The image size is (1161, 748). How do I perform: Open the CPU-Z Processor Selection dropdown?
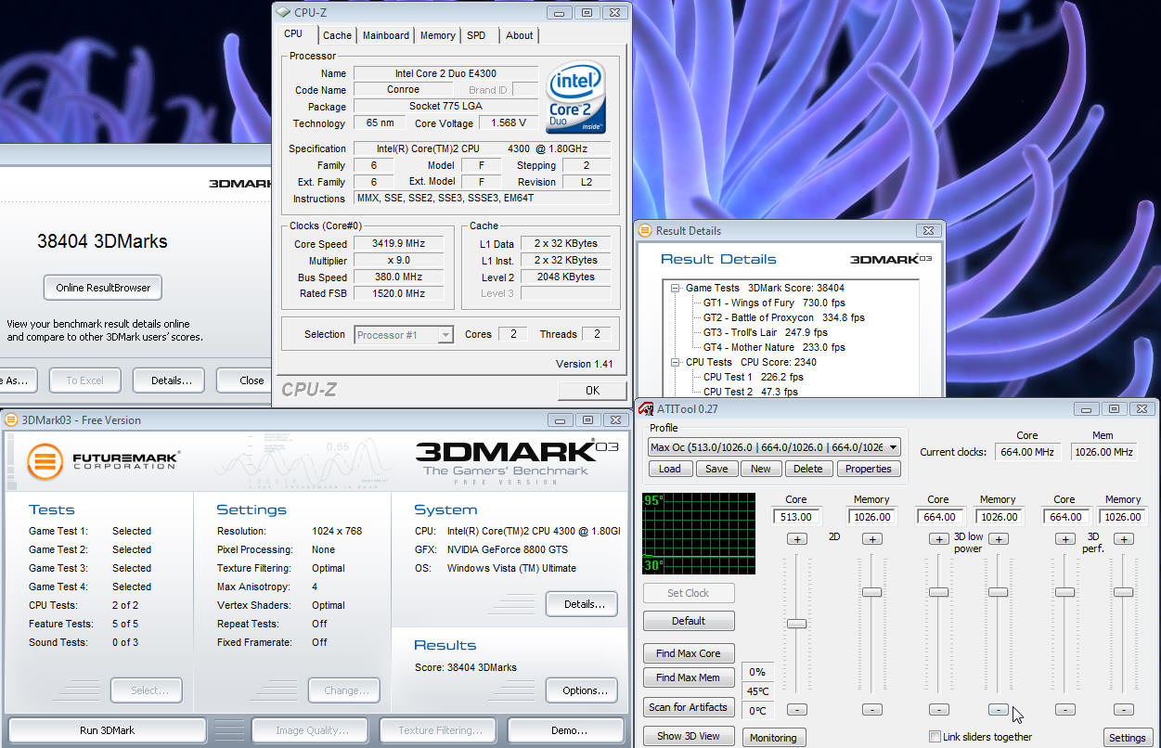click(445, 334)
